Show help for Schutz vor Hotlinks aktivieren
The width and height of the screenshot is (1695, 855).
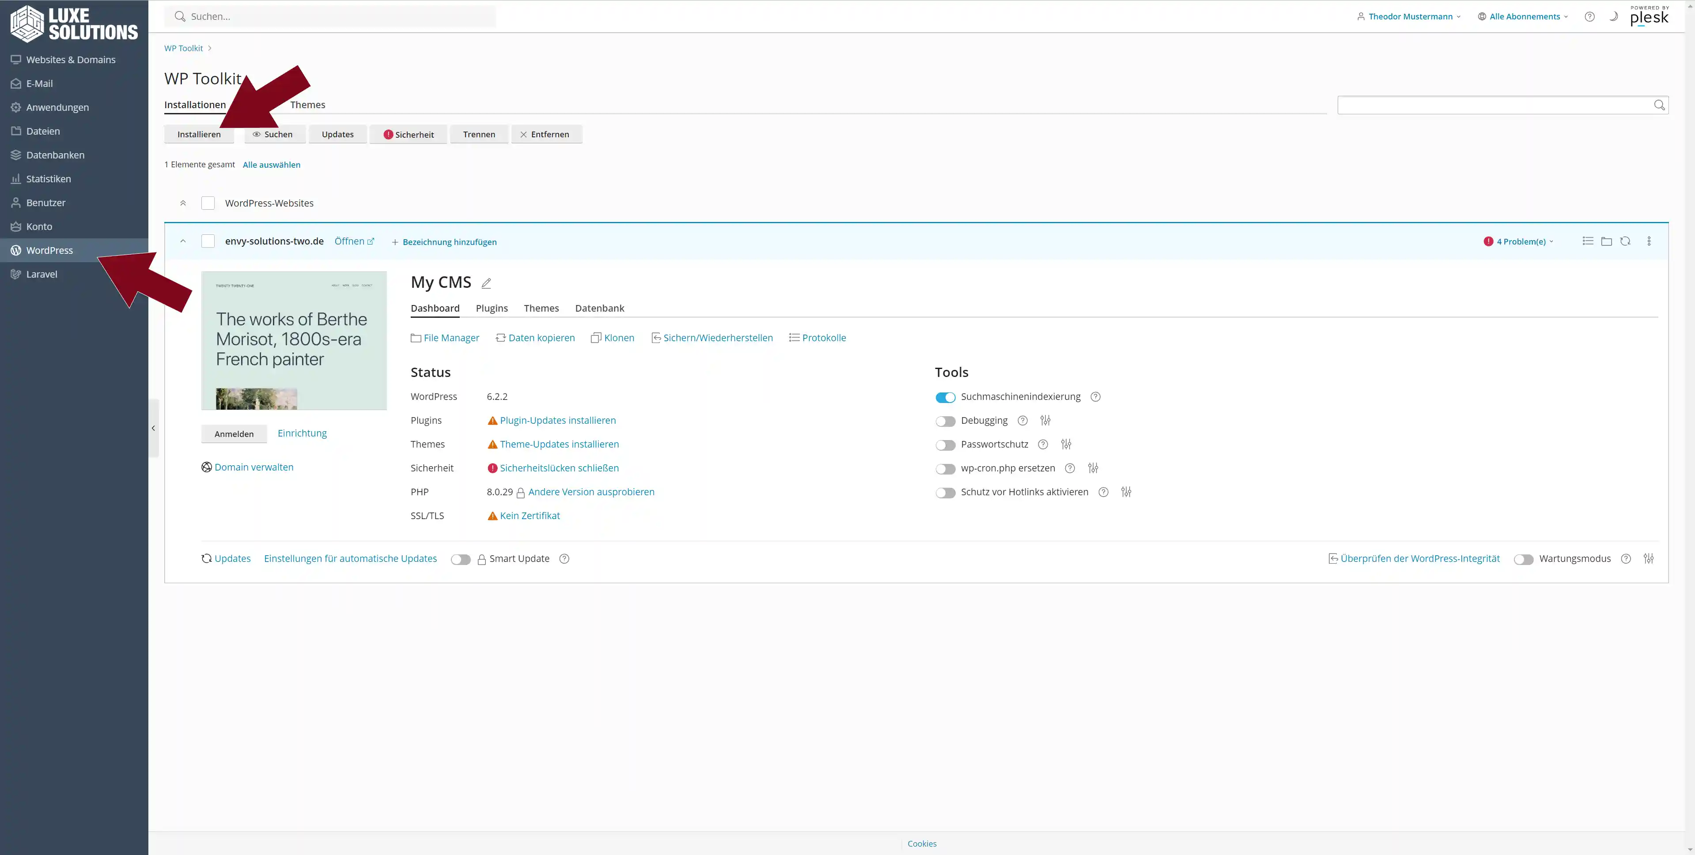tap(1104, 492)
